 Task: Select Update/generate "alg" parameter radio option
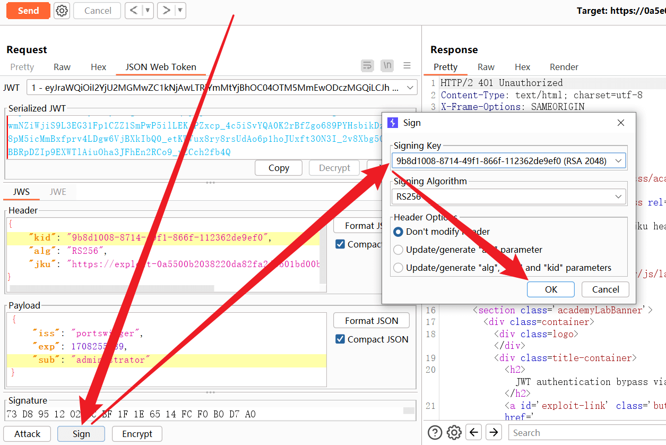coord(398,250)
